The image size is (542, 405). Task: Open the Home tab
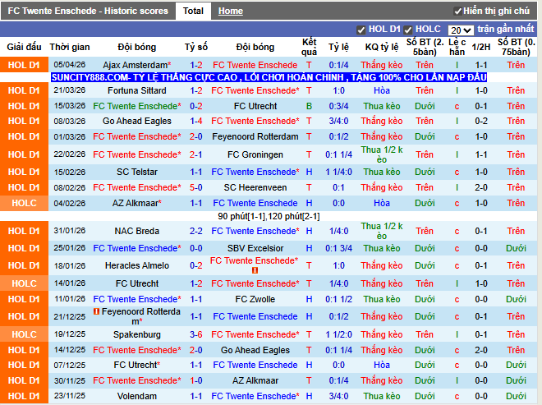click(x=231, y=11)
